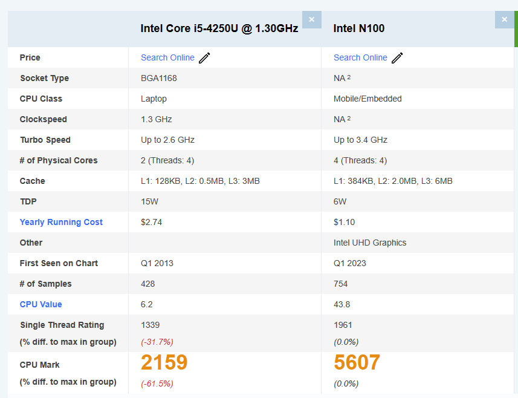Click the Cache row label
The image size is (518, 398).
[33, 181]
